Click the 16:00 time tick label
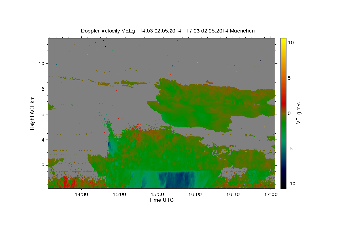Viewport: 340px width, 226px height. pos(195,195)
